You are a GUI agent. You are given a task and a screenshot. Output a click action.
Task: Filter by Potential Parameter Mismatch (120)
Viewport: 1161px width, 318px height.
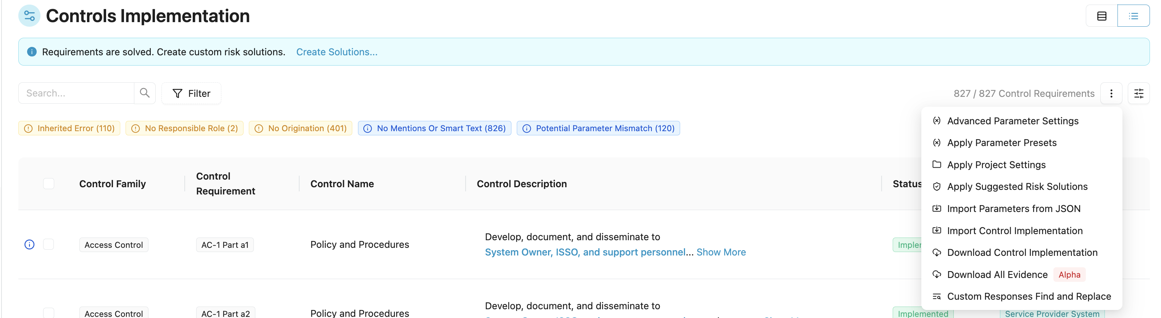click(x=598, y=128)
